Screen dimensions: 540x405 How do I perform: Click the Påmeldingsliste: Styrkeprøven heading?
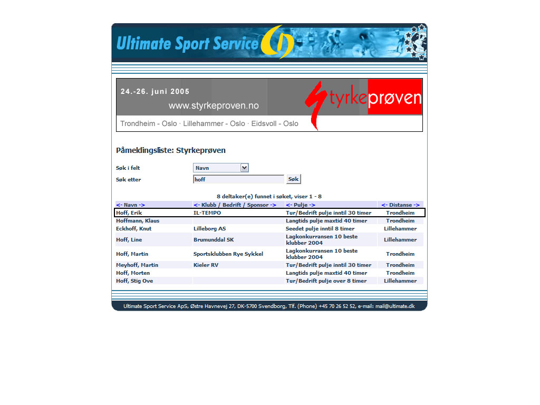[x=171, y=150]
